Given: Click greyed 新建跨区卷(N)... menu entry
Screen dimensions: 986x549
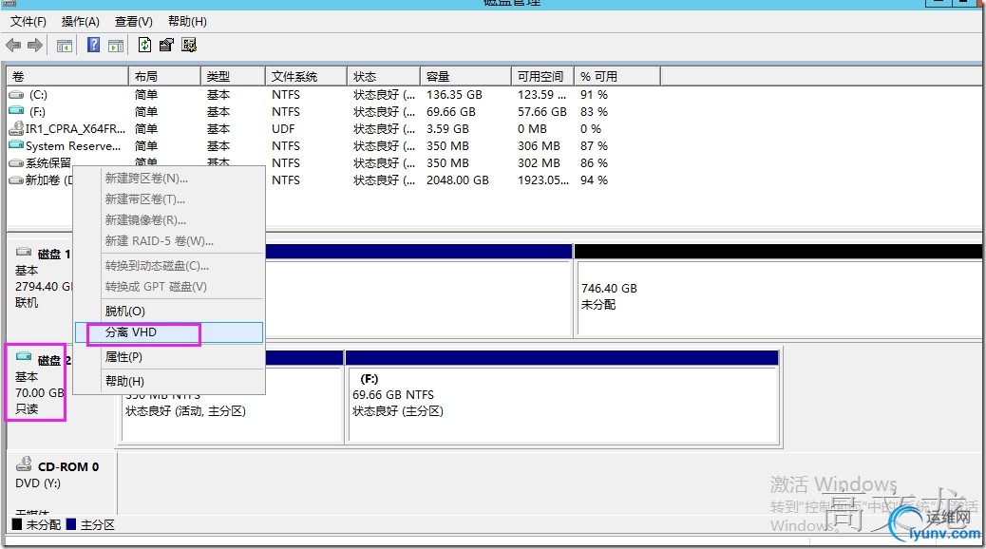Looking at the screenshot, I should [x=169, y=179].
